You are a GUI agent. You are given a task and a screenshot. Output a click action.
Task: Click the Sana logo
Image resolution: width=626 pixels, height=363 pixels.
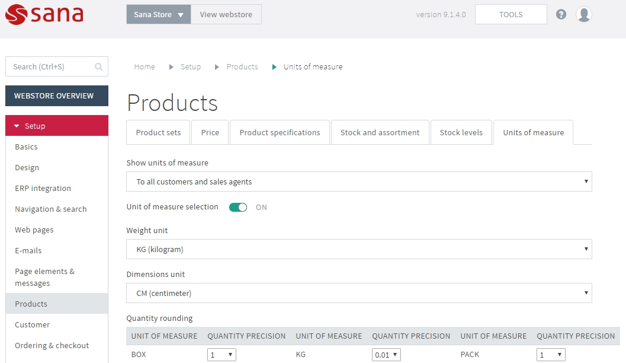pos(44,14)
